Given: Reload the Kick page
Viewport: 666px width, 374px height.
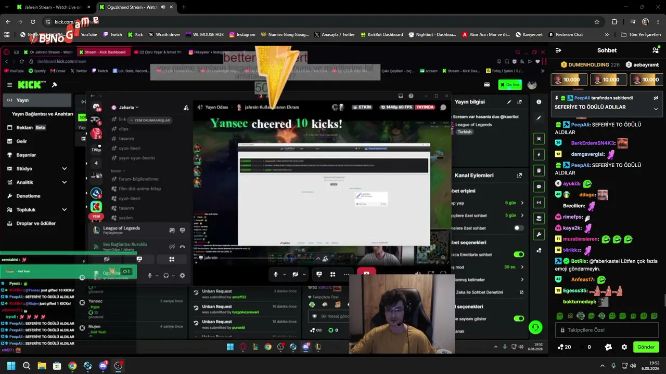Looking at the screenshot, I should point(33,22).
